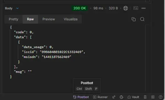Click the "98 ms" response time
This screenshot has width=165, height=100.
pyautogui.click(x=98, y=8)
